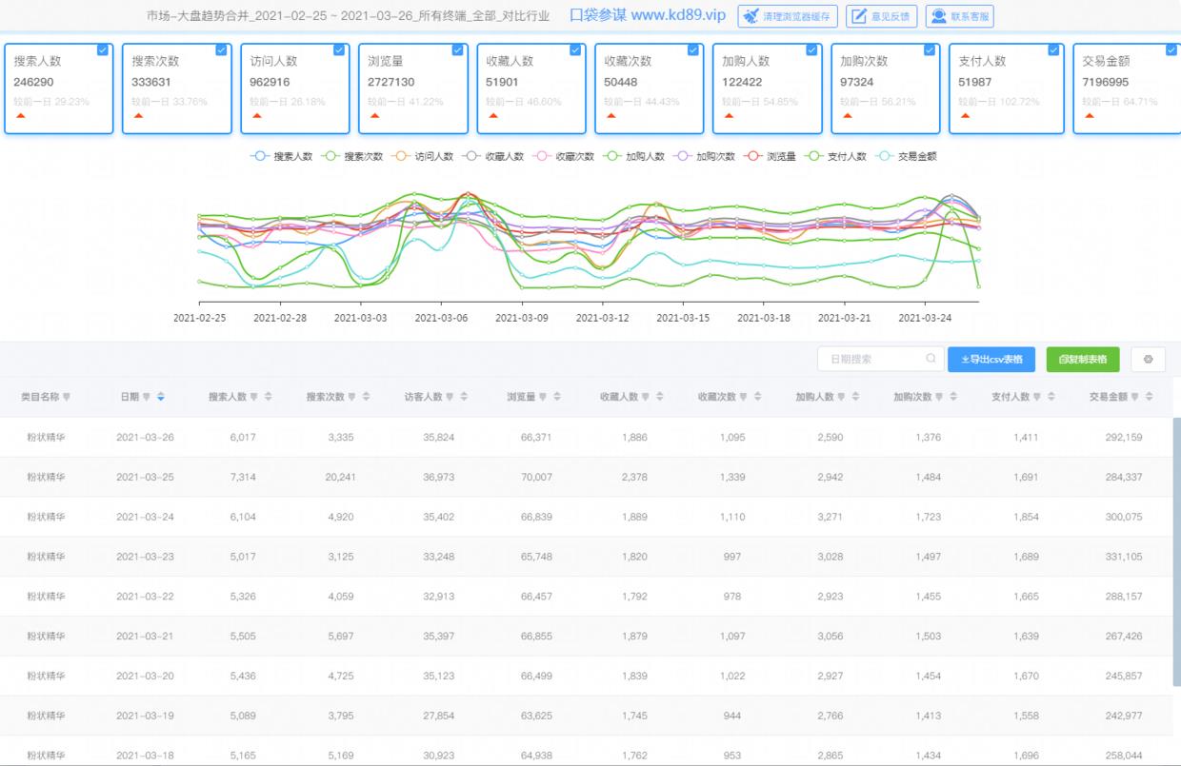Toggle 浏览量 series in chart legend
This screenshot has width=1181, height=766.
(770, 156)
